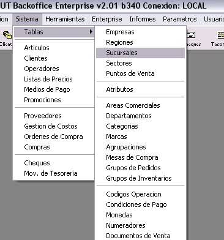Open the Sistema menu
Screen dimensions: 224x240
[27, 19]
